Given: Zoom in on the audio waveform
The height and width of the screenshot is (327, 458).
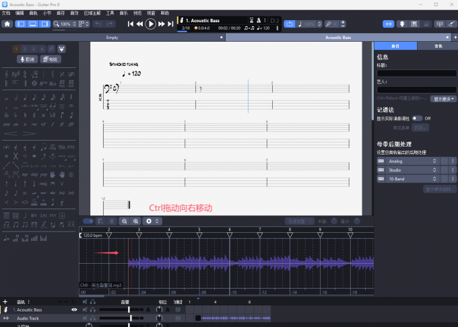Looking at the screenshot, I should coord(136,221).
